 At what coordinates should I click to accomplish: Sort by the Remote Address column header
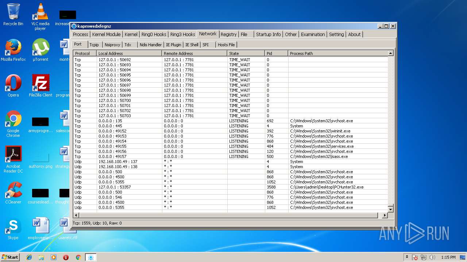tap(194, 53)
